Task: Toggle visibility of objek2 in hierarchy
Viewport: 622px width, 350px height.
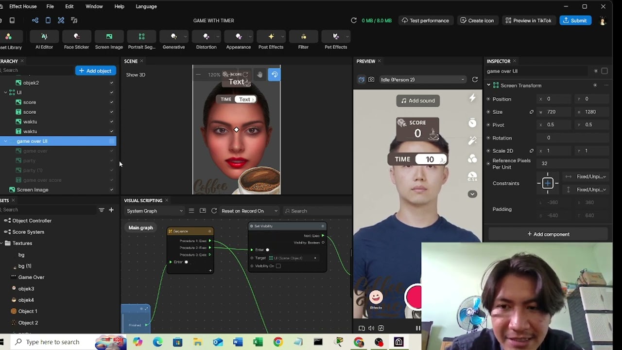Action: (111, 83)
